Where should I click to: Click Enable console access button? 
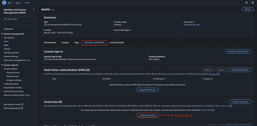pyautogui.click(x=238, y=51)
